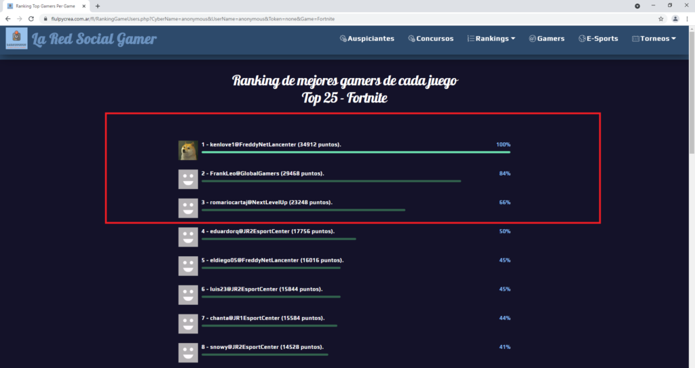Open a new browser tab
Viewport: 695px width, 368px height.
click(x=98, y=6)
